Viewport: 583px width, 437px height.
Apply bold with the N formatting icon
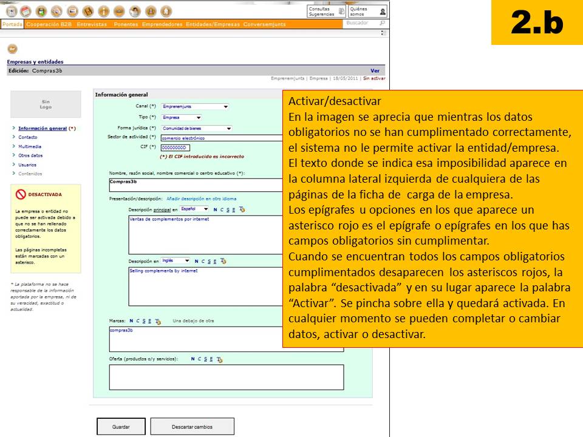click(x=214, y=210)
